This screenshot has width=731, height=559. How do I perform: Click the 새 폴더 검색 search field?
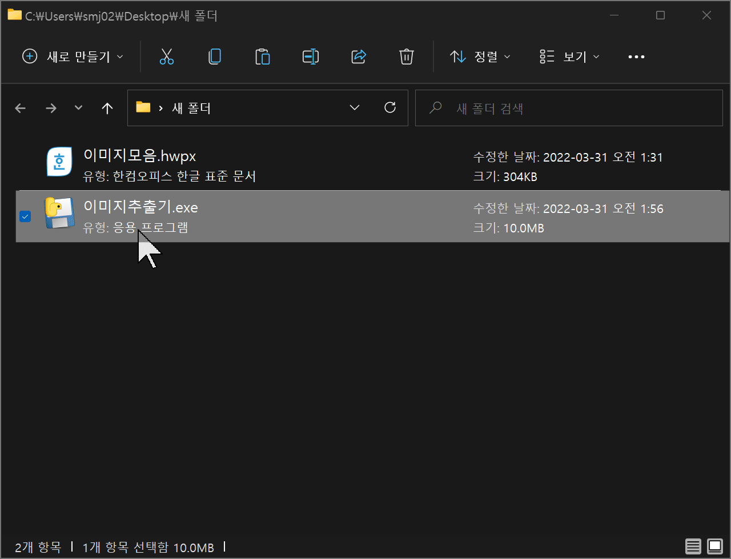(x=569, y=108)
